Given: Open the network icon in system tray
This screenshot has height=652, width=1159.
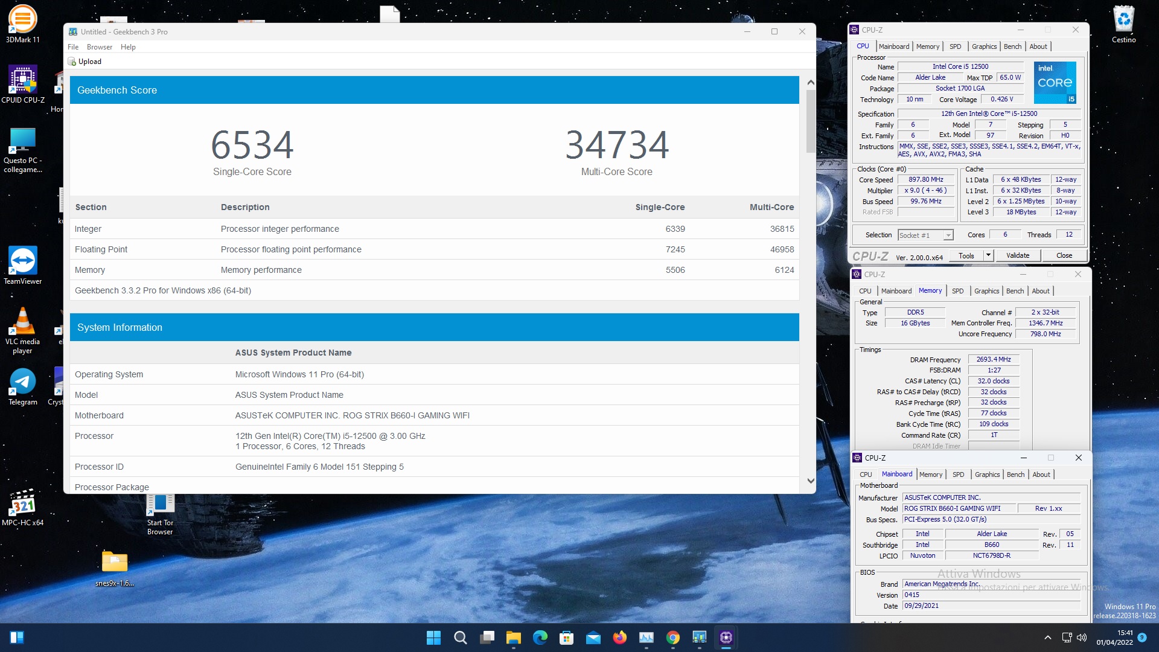Looking at the screenshot, I should point(1067,638).
